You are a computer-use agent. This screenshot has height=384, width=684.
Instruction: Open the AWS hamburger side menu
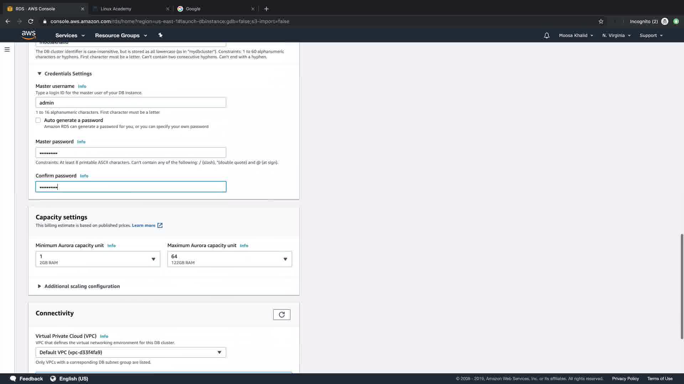pyautogui.click(x=7, y=49)
